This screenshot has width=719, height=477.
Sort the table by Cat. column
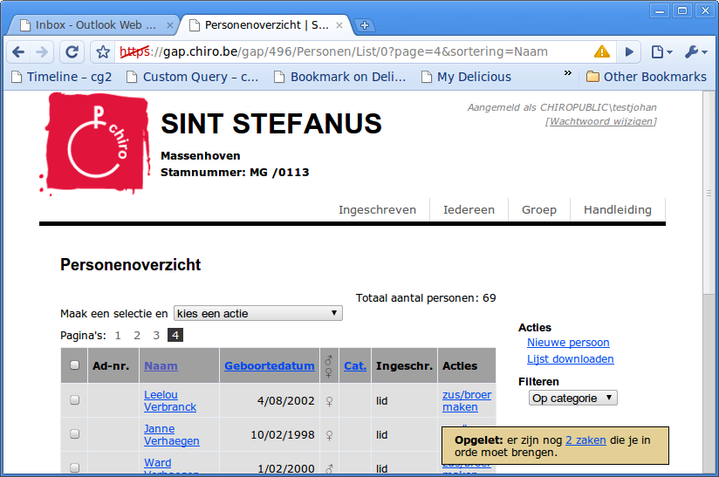(355, 365)
